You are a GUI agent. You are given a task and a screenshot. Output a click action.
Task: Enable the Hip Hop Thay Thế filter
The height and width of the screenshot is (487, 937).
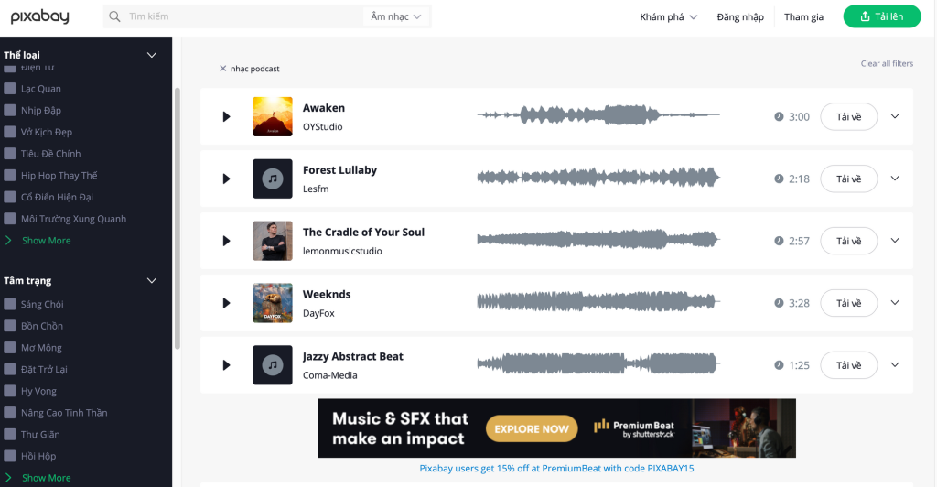point(10,176)
